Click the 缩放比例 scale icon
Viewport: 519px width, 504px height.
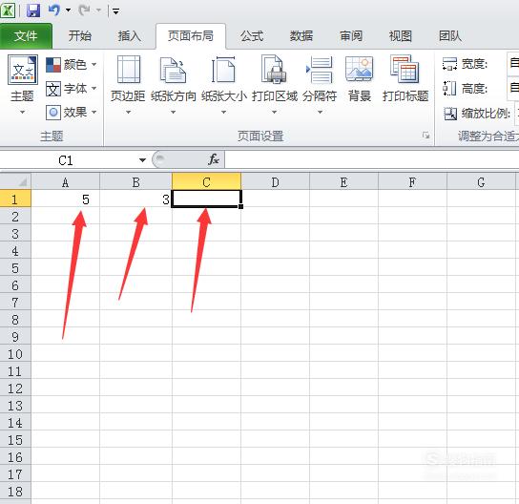(x=450, y=114)
